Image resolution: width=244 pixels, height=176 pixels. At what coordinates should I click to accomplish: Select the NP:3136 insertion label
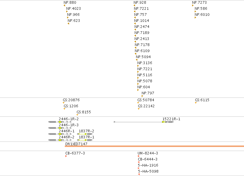(x=145, y=63)
